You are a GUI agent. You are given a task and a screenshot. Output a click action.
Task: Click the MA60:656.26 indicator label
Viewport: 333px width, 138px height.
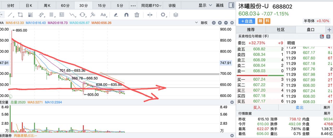click(x=101, y=23)
